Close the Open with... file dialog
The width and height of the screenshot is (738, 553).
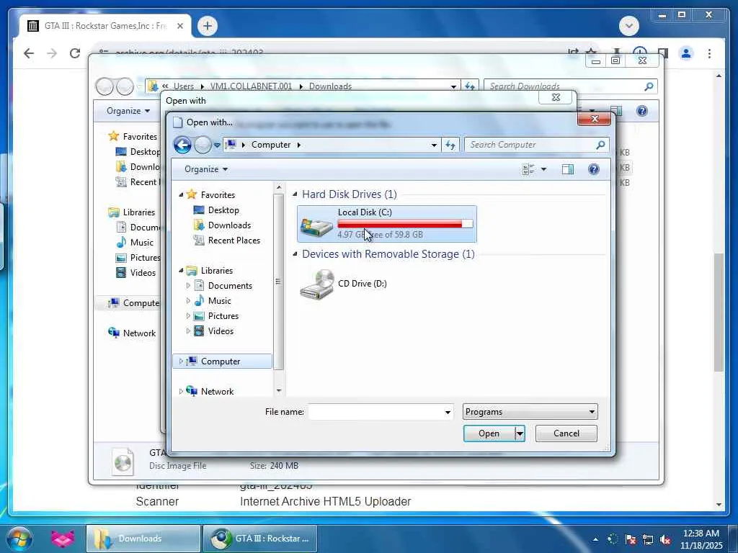point(595,119)
